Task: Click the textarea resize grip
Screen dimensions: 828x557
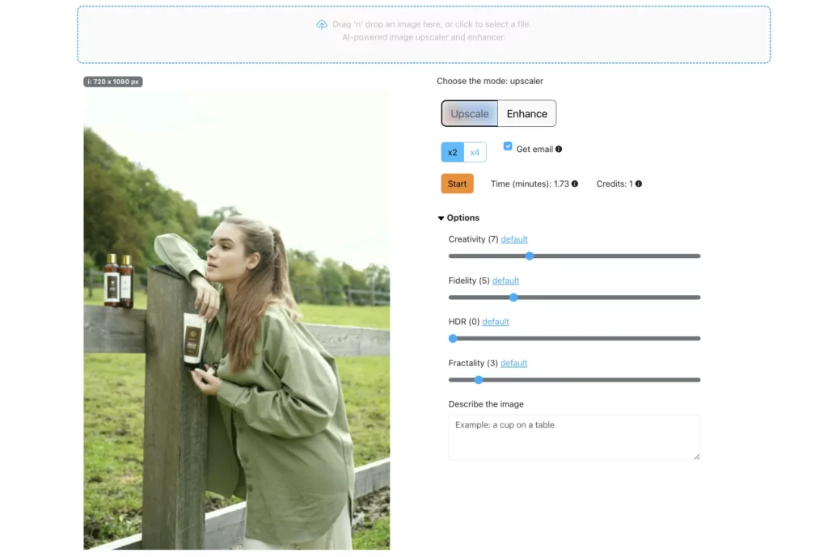Action: point(696,455)
